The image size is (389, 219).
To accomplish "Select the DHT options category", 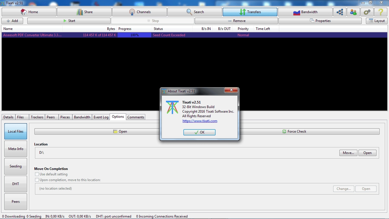I will (16, 184).
